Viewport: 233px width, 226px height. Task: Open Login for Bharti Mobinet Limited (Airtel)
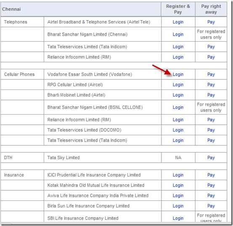[178, 95]
